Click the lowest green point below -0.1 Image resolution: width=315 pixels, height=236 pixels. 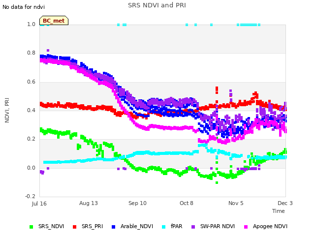[217, 182]
